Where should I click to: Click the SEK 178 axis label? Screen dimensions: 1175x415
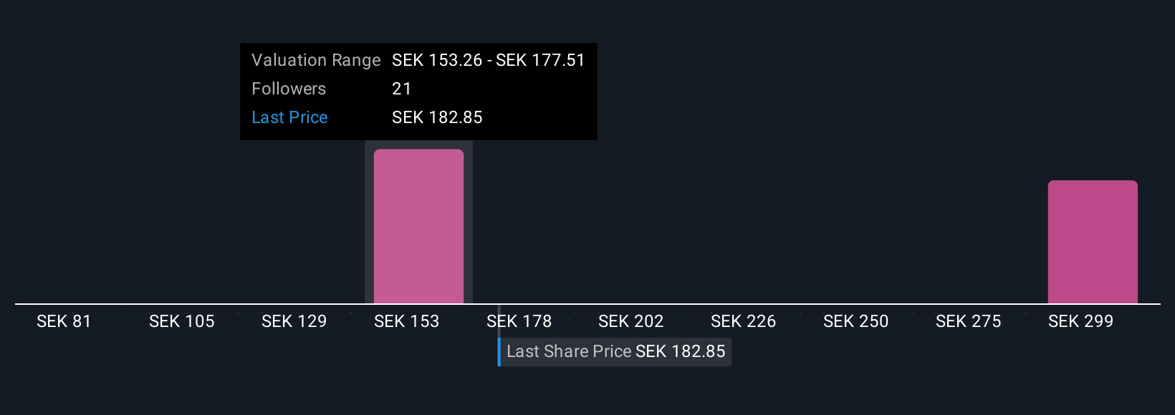[519, 321]
